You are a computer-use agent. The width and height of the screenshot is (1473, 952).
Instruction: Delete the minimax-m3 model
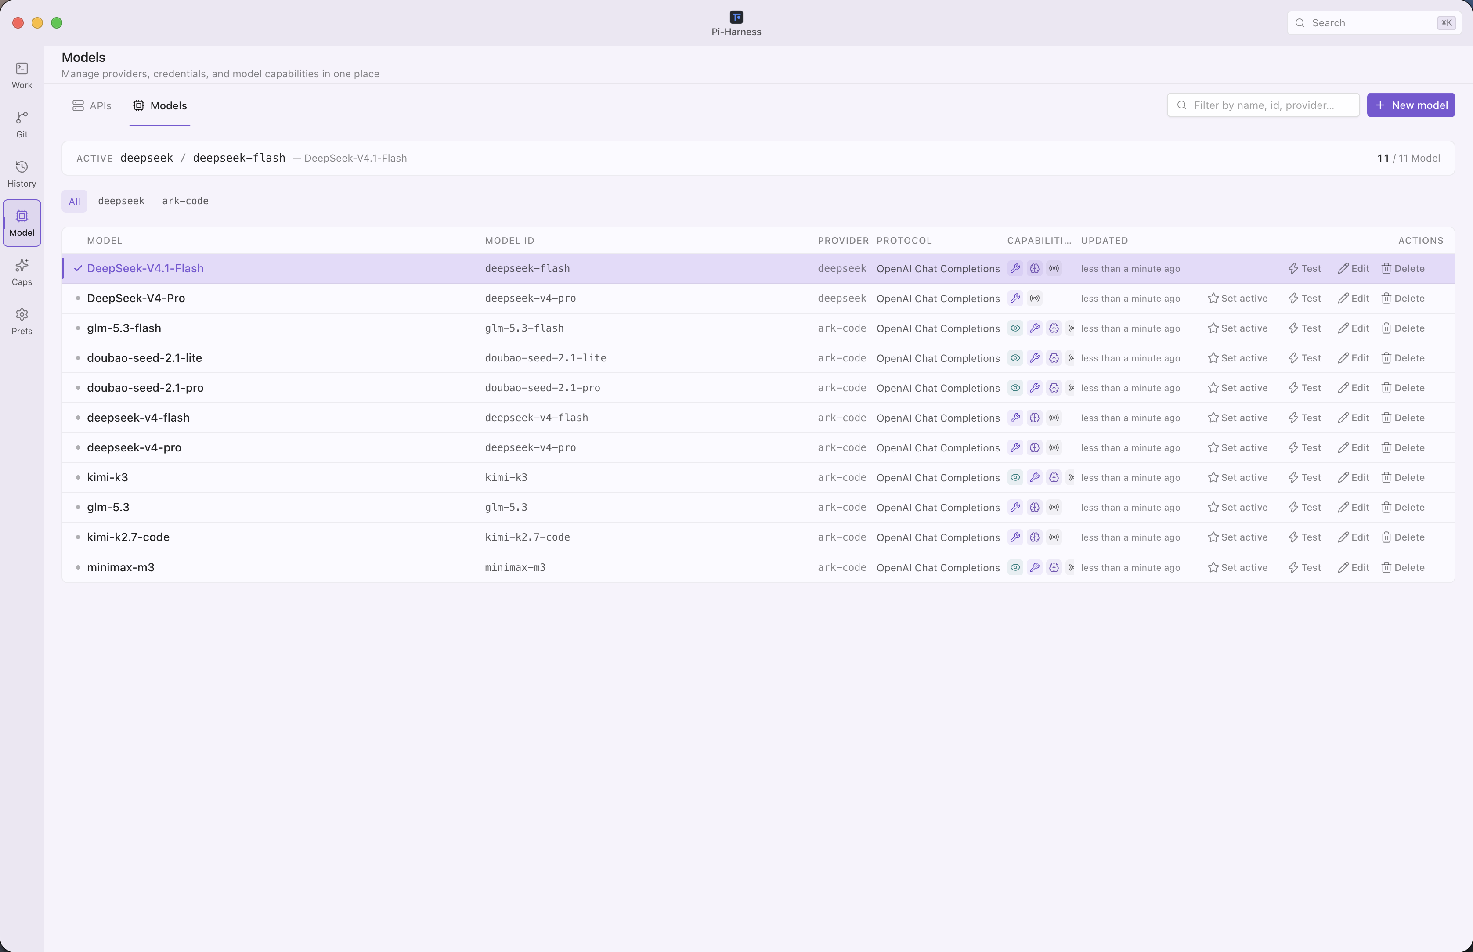1403,567
